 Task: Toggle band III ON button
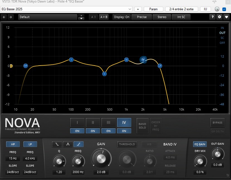point(108,131)
